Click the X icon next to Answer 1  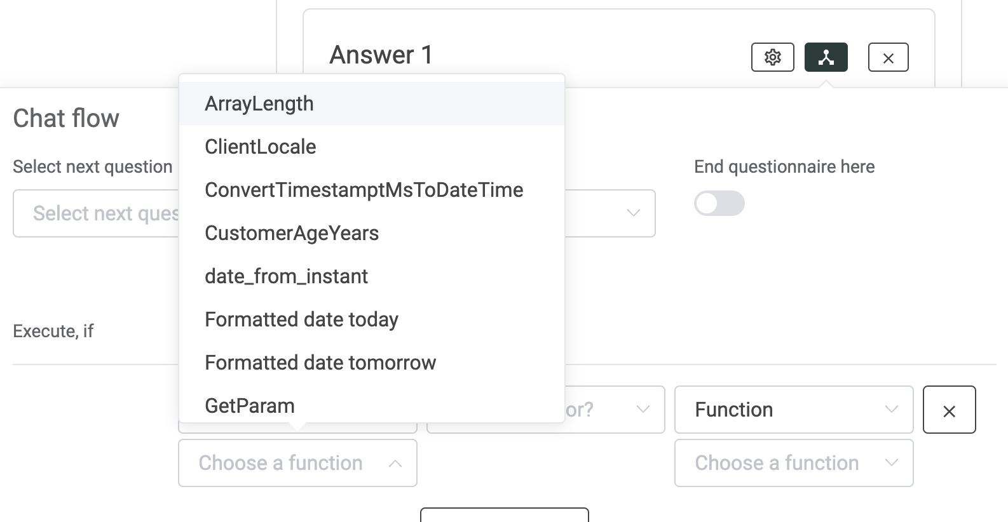point(888,57)
